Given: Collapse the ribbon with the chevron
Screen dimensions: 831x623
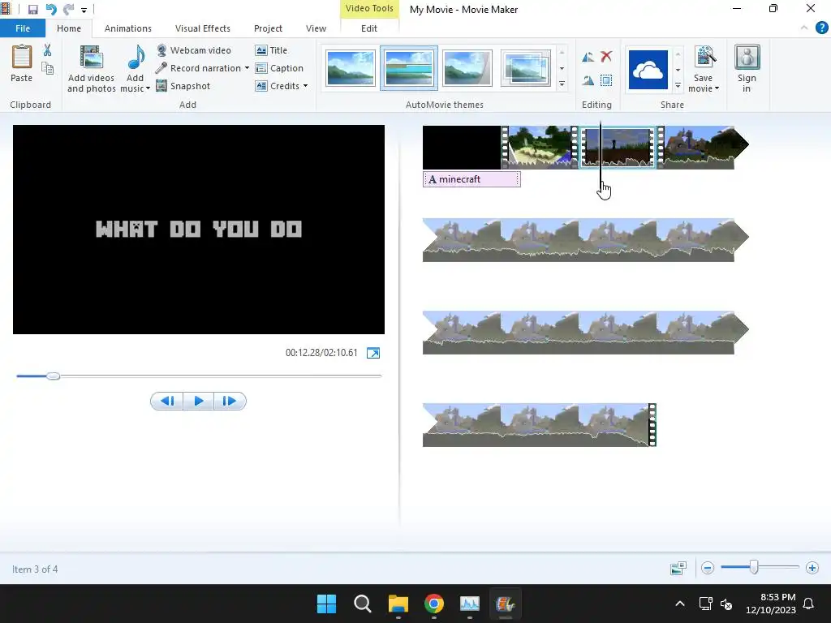Looking at the screenshot, I should click(804, 28).
